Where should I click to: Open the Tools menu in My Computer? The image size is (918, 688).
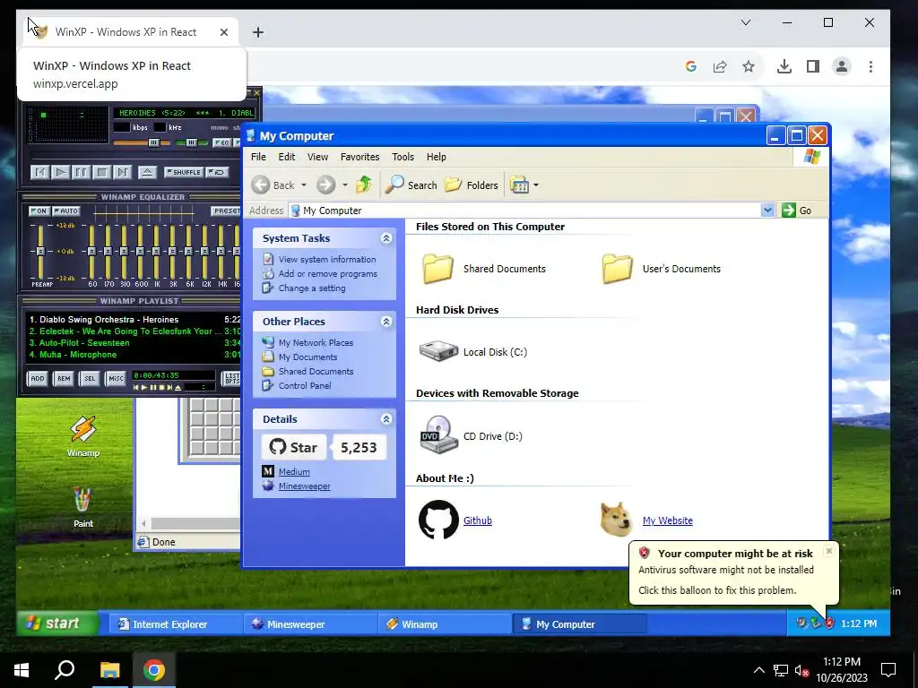[x=403, y=157]
